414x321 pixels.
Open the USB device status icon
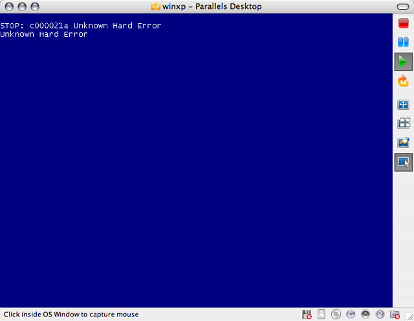pos(380,315)
